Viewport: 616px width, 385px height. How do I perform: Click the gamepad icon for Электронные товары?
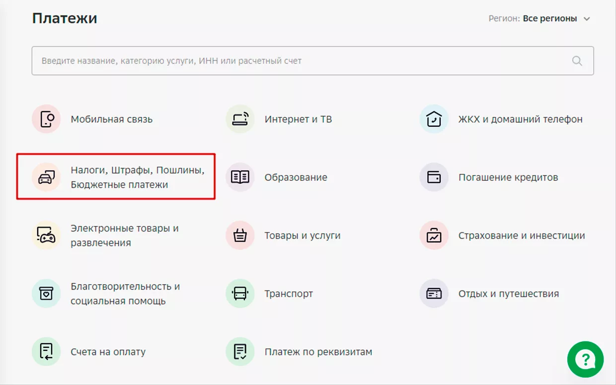click(x=46, y=235)
